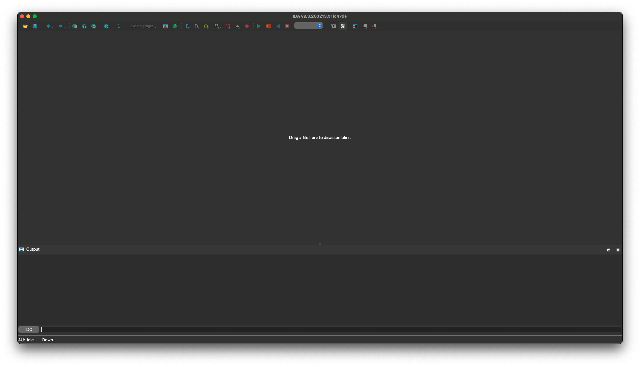
Task: Pause the process with the orange pause icon
Action: click(268, 26)
